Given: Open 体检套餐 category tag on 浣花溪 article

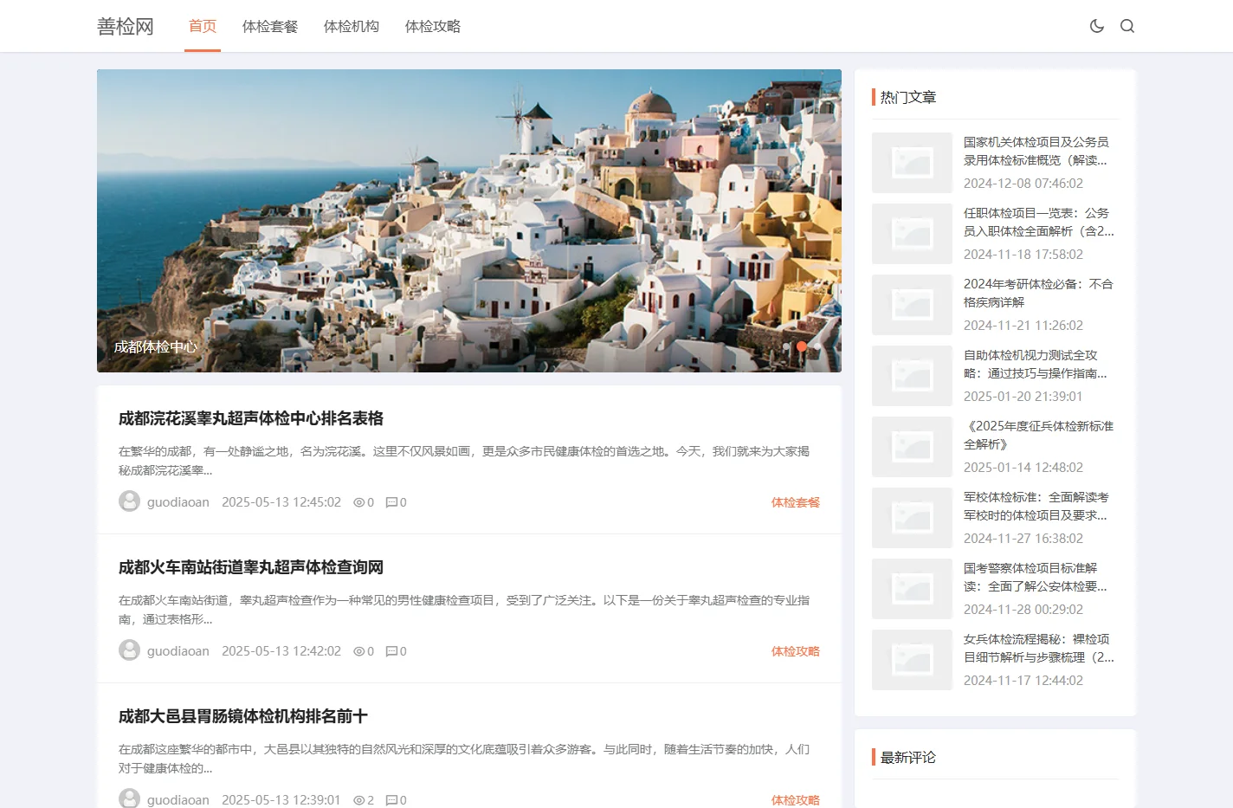Looking at the screenshot, I should click(796, 502).
